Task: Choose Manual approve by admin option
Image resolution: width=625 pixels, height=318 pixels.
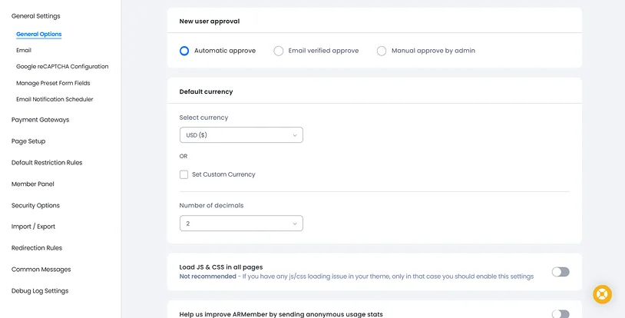Action: click(x=382, y=51)
